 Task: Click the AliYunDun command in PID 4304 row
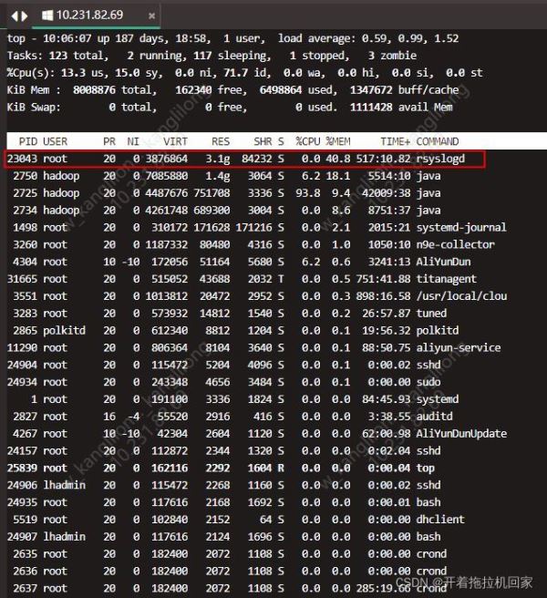click(443, 262)
